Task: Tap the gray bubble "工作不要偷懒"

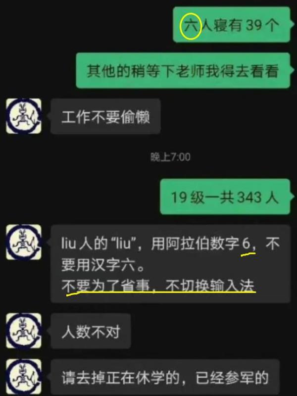Action: [105, 116]
